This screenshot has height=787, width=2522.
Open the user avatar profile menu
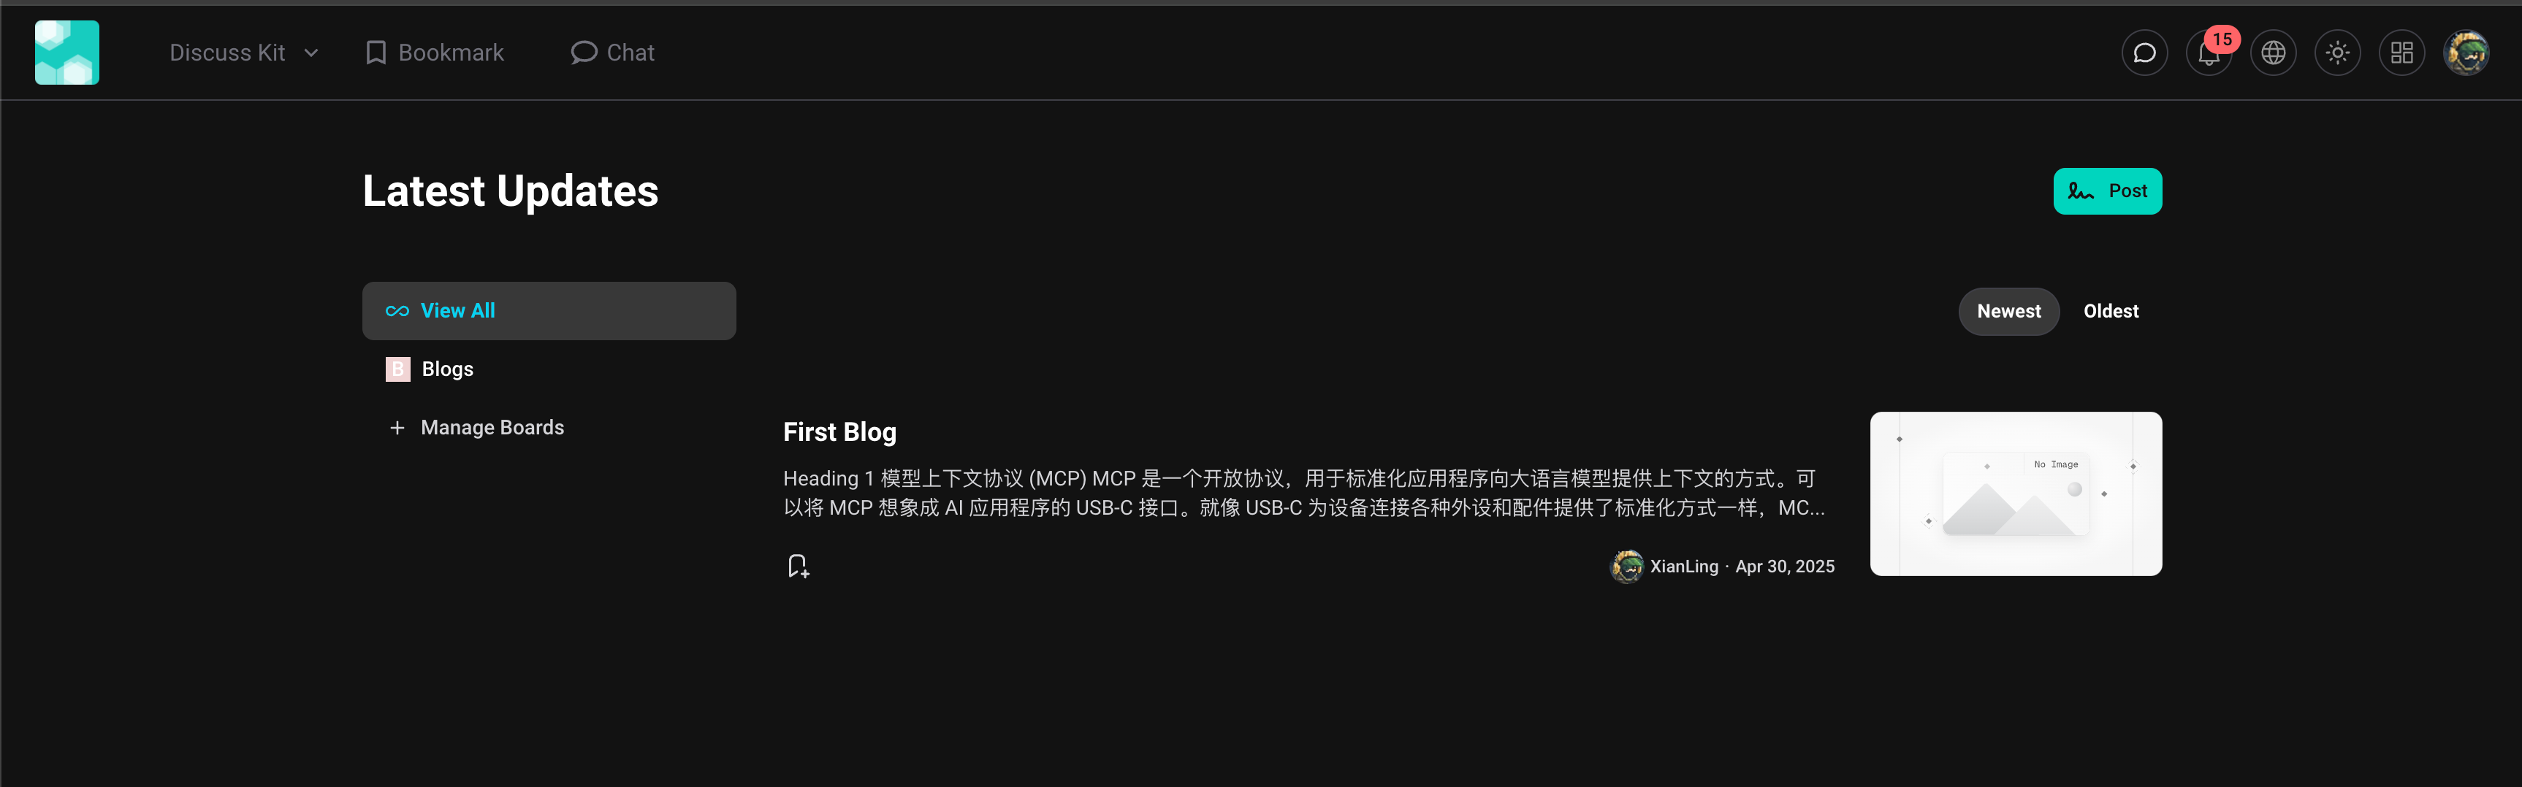tap(2466, 53)
